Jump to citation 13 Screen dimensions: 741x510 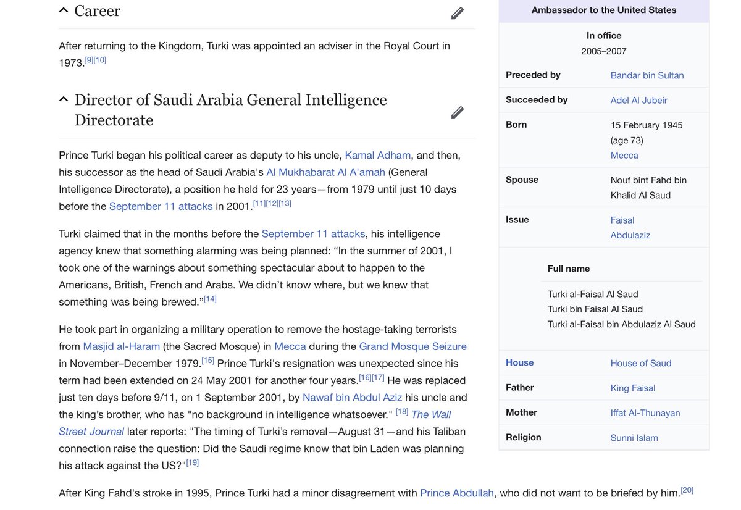coord(285,203)
